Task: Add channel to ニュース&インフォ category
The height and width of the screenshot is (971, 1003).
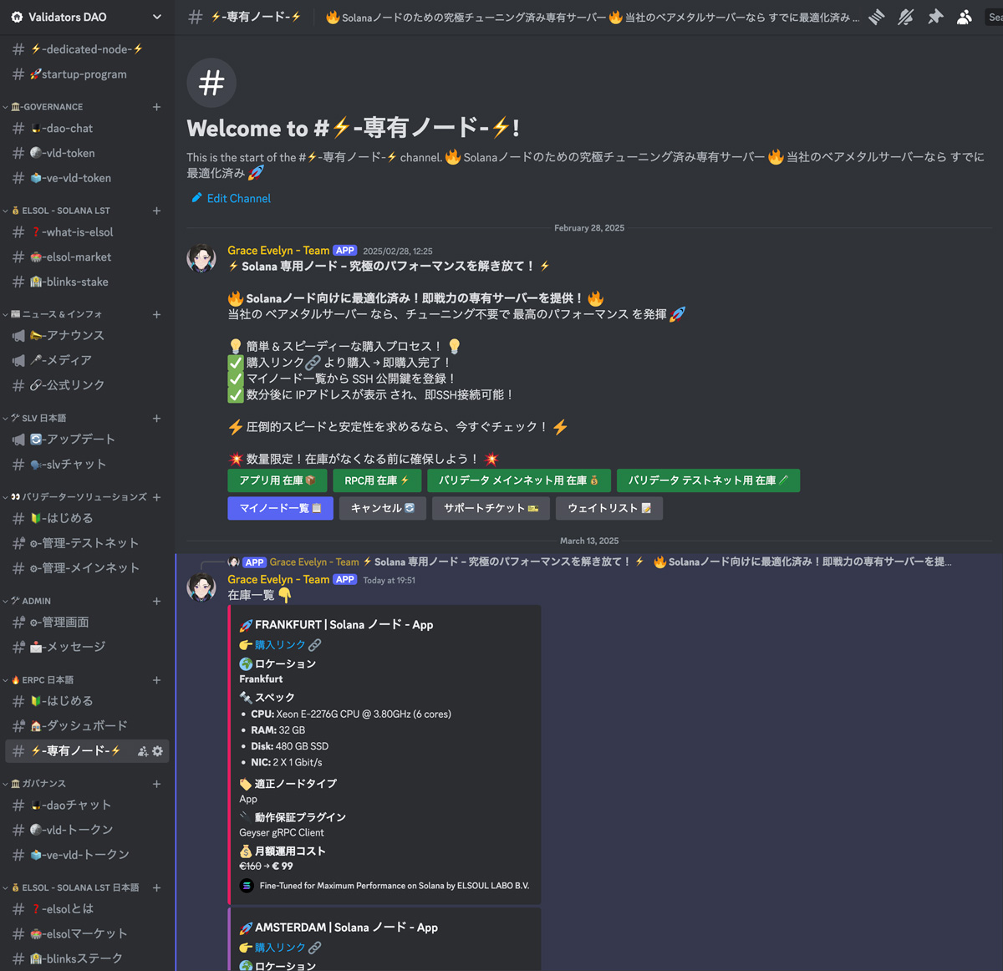Action: pyautogui.click(x=156, y=314)
